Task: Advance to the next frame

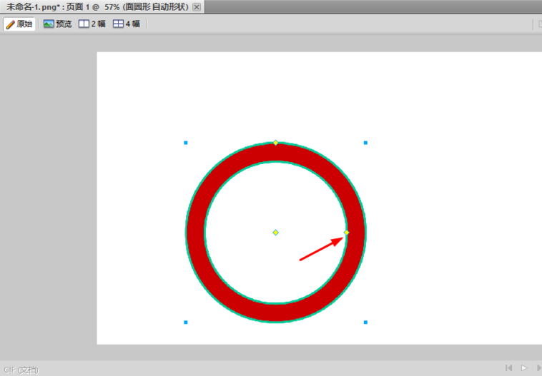Action: click(x=539, y=368)
